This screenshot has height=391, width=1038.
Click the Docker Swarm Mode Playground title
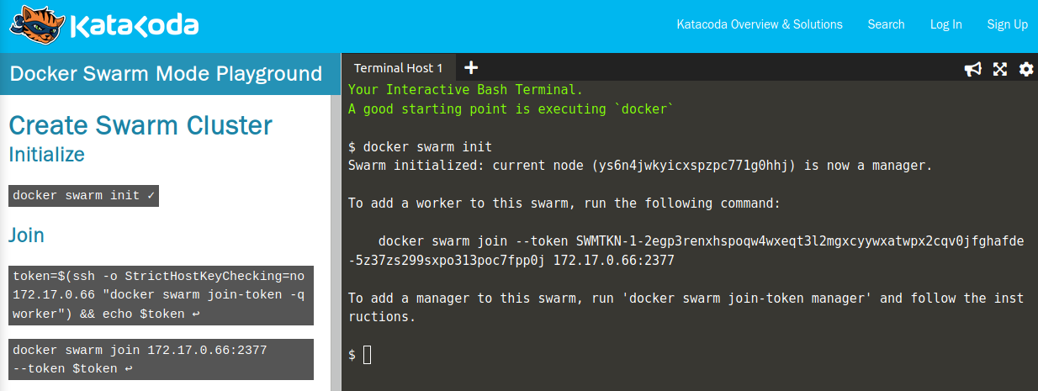pyautogui.click(x=166, y=73)
